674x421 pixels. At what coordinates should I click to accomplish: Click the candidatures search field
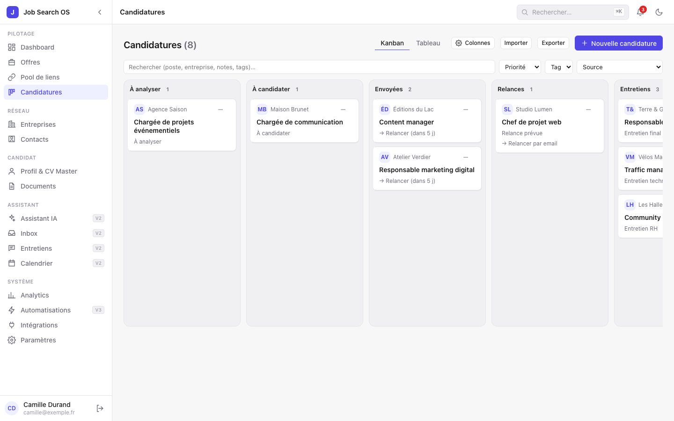point(309,67)
